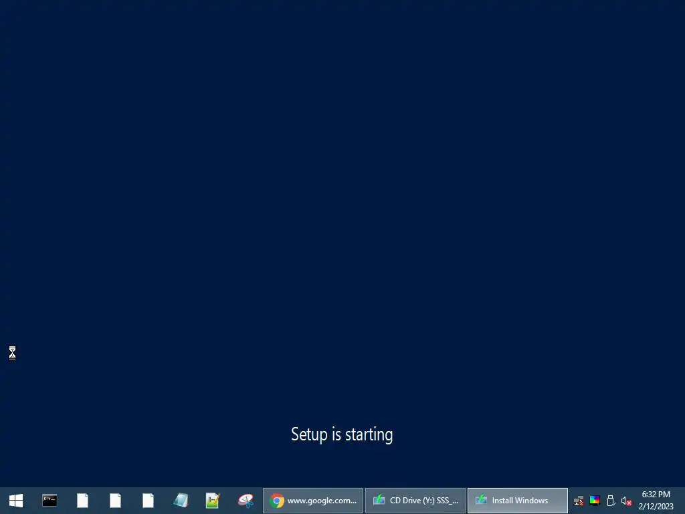Viewport: 685px width, 514px height.
Task: Open the 6:32 PM clock and date
Action: click(656, 501)
